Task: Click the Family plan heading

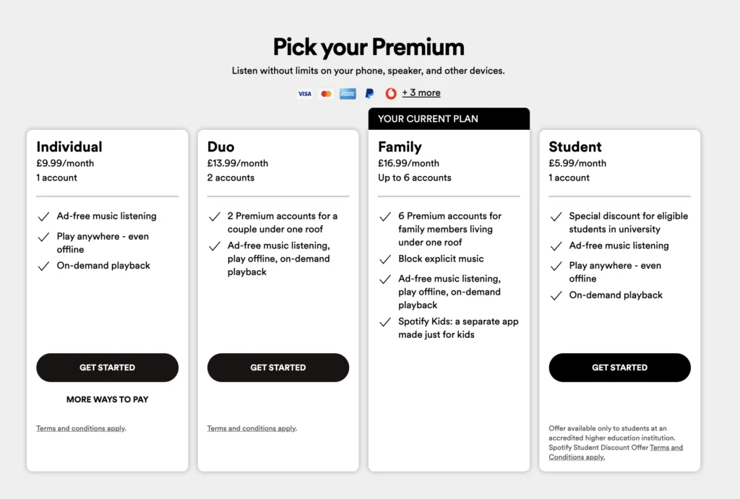Action: pos(398,147)
